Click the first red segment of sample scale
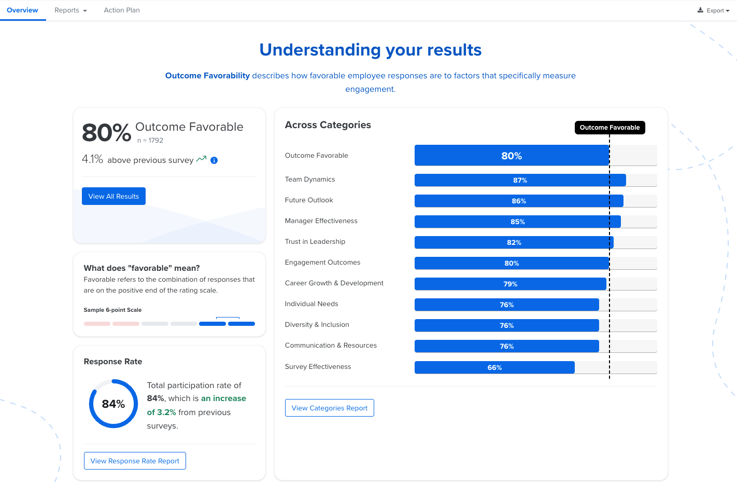Image resolution: width=737 pixels, height=482 pixels. pyautogui.click(x=97, y=324)
